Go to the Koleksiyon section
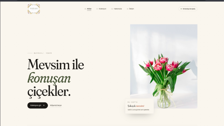This screenshot has width=224, height=126. click(x=103, y=9)
